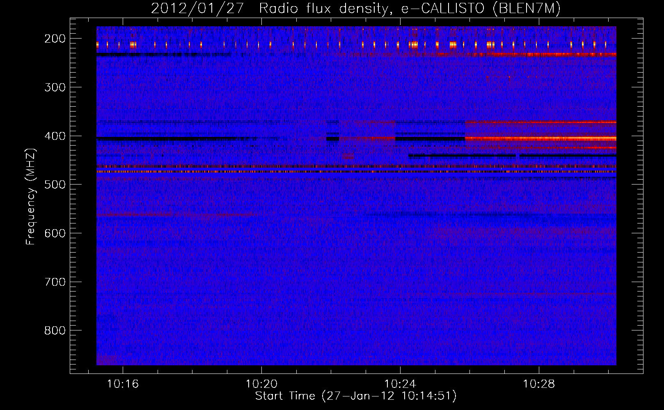This screenshot has height=410, width=664.
Task: Click the 300 frequency tick label
Action: click(55, 87)
